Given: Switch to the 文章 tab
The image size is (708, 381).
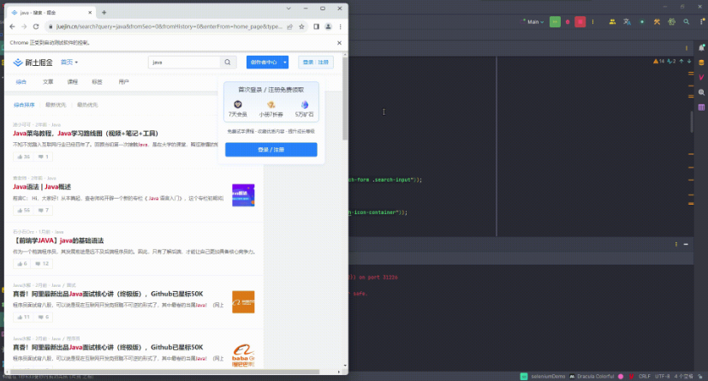Looking at the screenshot, I should click(48, 81).
